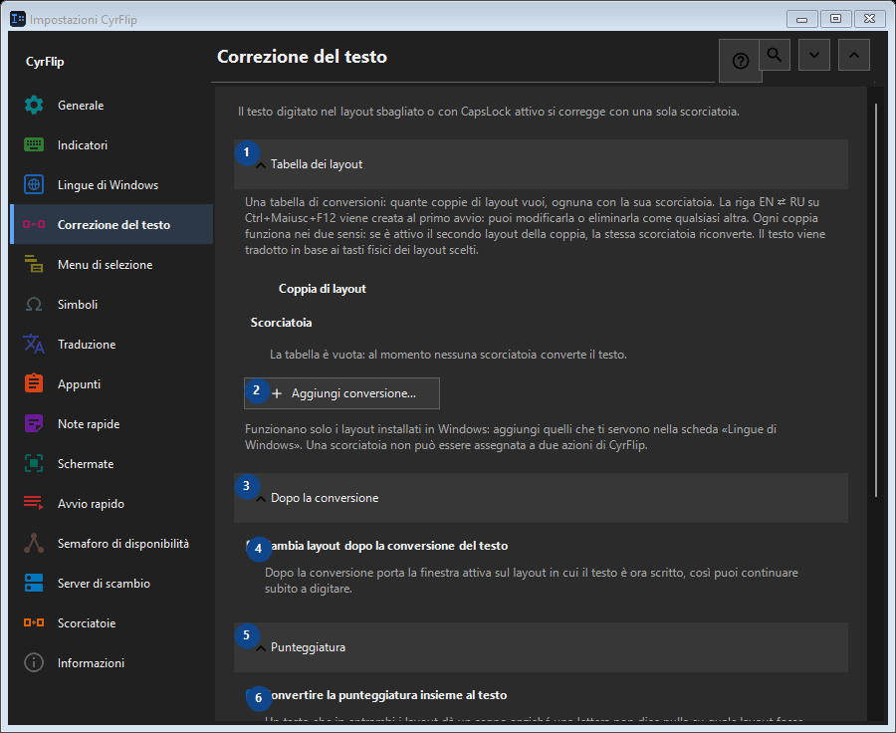Open the Menu di selezione icon
The height and width of the screenshot is (733, 896).
34,264
